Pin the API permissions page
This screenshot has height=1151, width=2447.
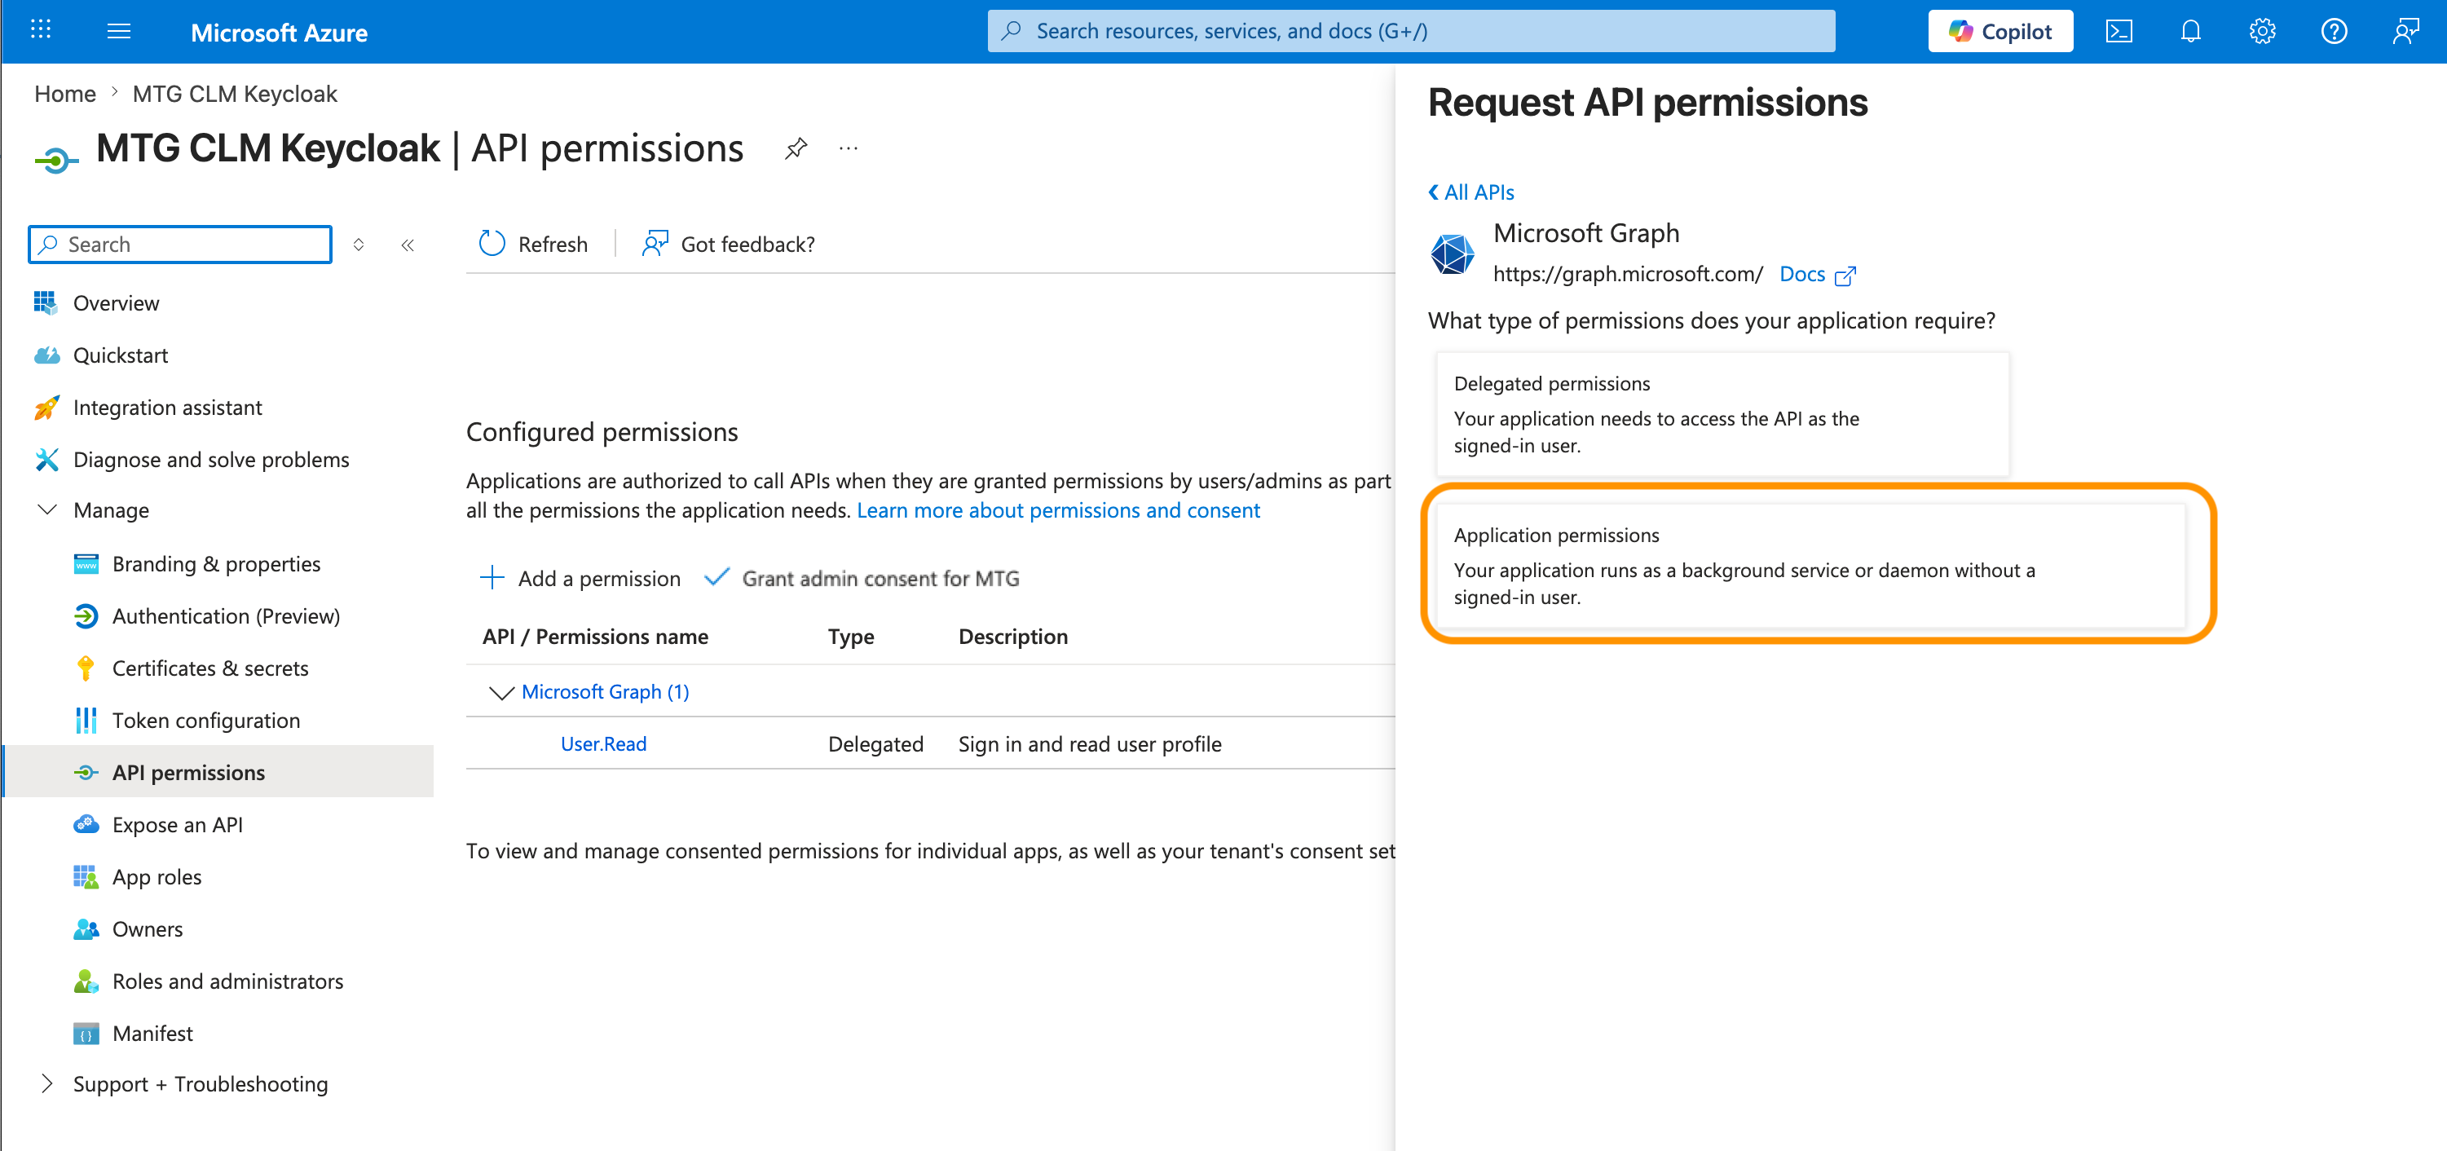tap(796, 149)
